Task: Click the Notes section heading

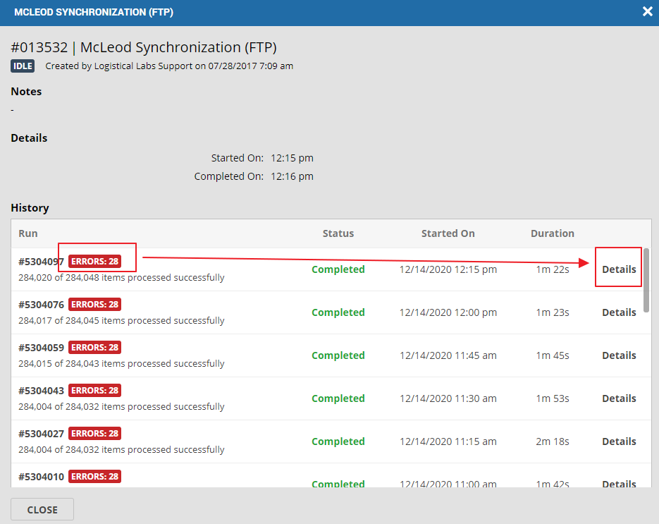Action: [26, 91]
